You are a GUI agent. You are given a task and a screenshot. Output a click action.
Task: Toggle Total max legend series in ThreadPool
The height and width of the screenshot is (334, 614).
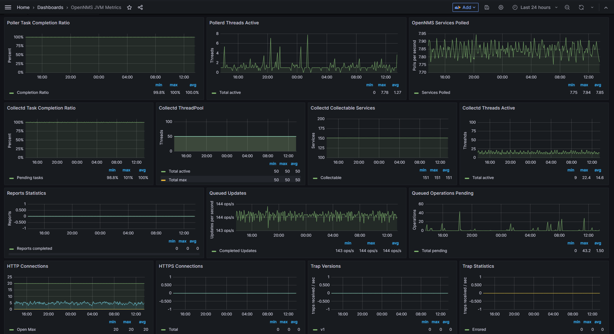click(178, 180)
